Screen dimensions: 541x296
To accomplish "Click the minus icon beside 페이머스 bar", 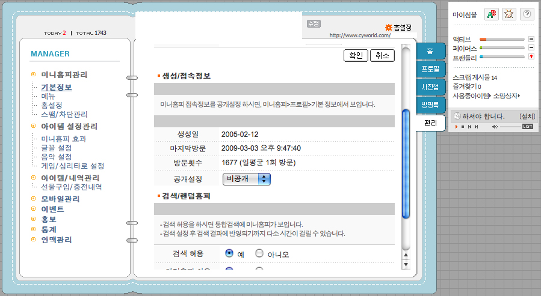I will click(531, 47).
